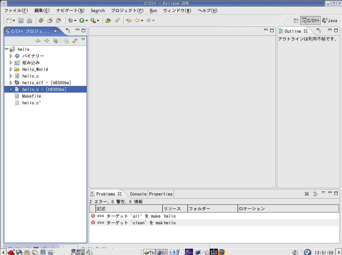Launch Debug with the bug icon
This screenshot has height=255, width=342.
point(70,20)
